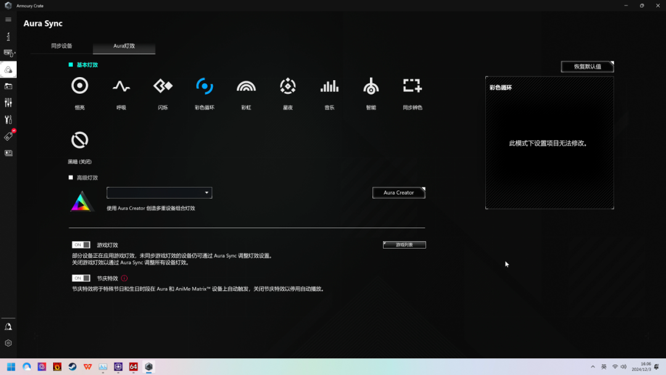Click the 节庆特效 info icon
The height and width of the screenshot is (375, 666).
click(124, 278)
